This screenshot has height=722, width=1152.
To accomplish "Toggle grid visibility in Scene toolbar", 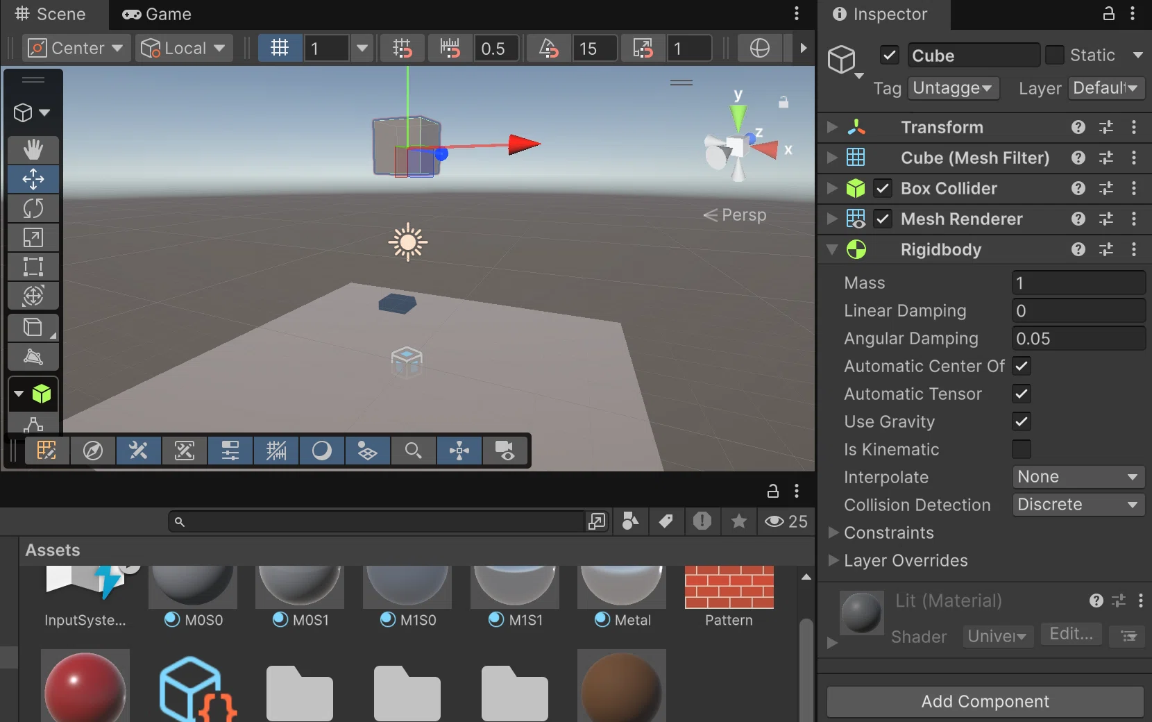I will pos(280,48).
